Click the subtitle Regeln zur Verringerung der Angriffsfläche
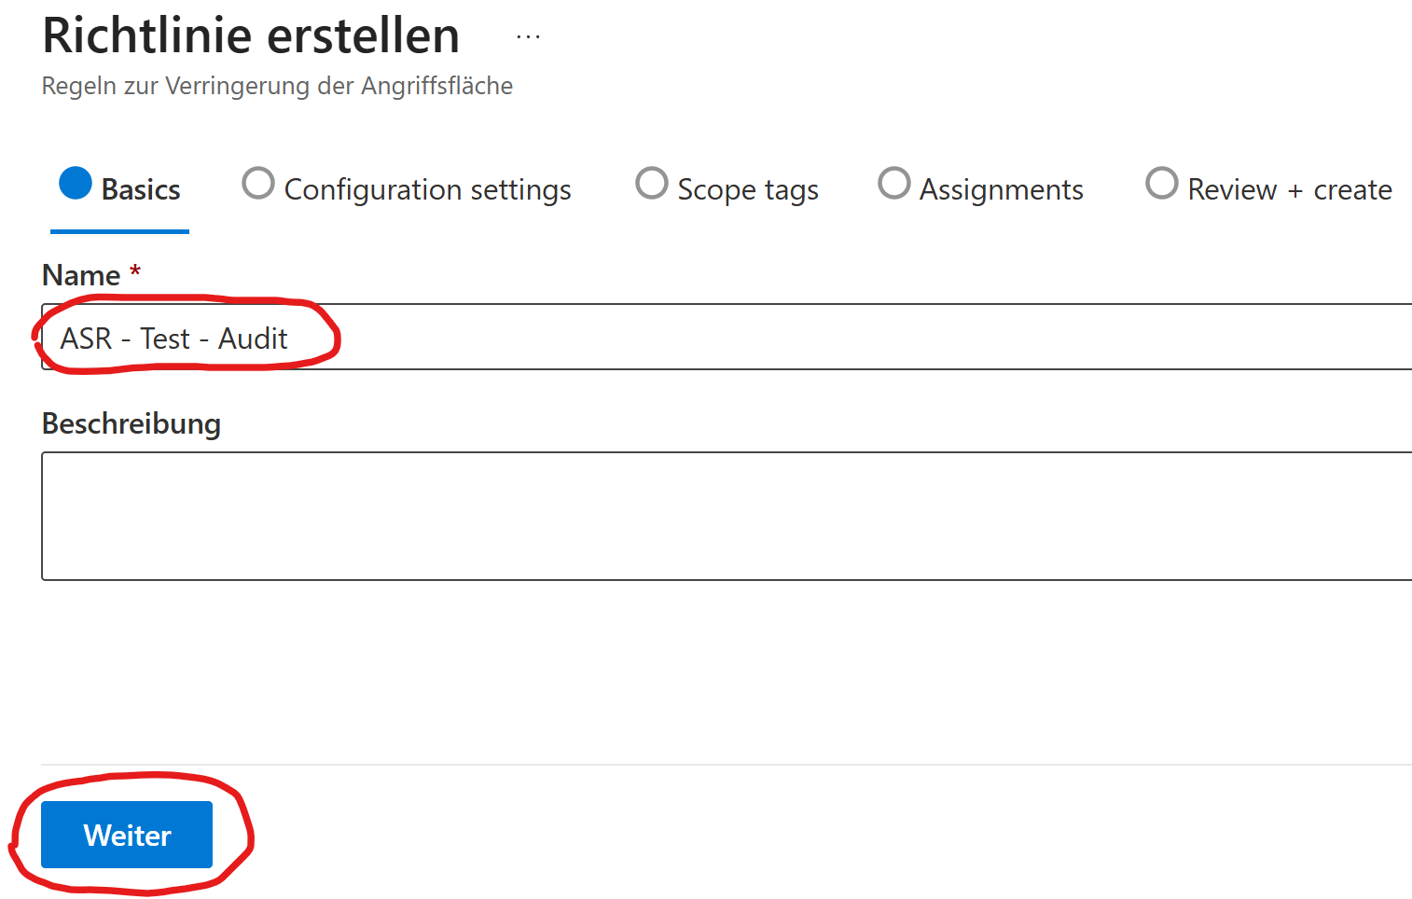 (x=277, y=86)
